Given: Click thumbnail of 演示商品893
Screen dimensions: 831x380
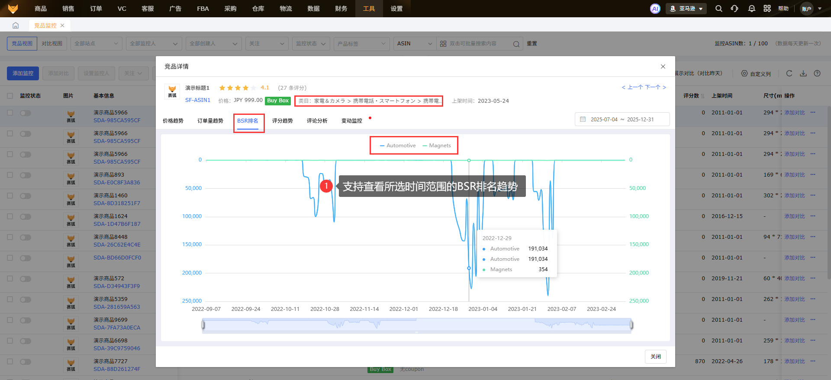Looking at the screenshot, I should [x=71, y=179].
